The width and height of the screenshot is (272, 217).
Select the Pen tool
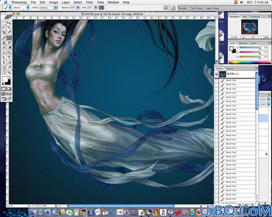(4, 62)
